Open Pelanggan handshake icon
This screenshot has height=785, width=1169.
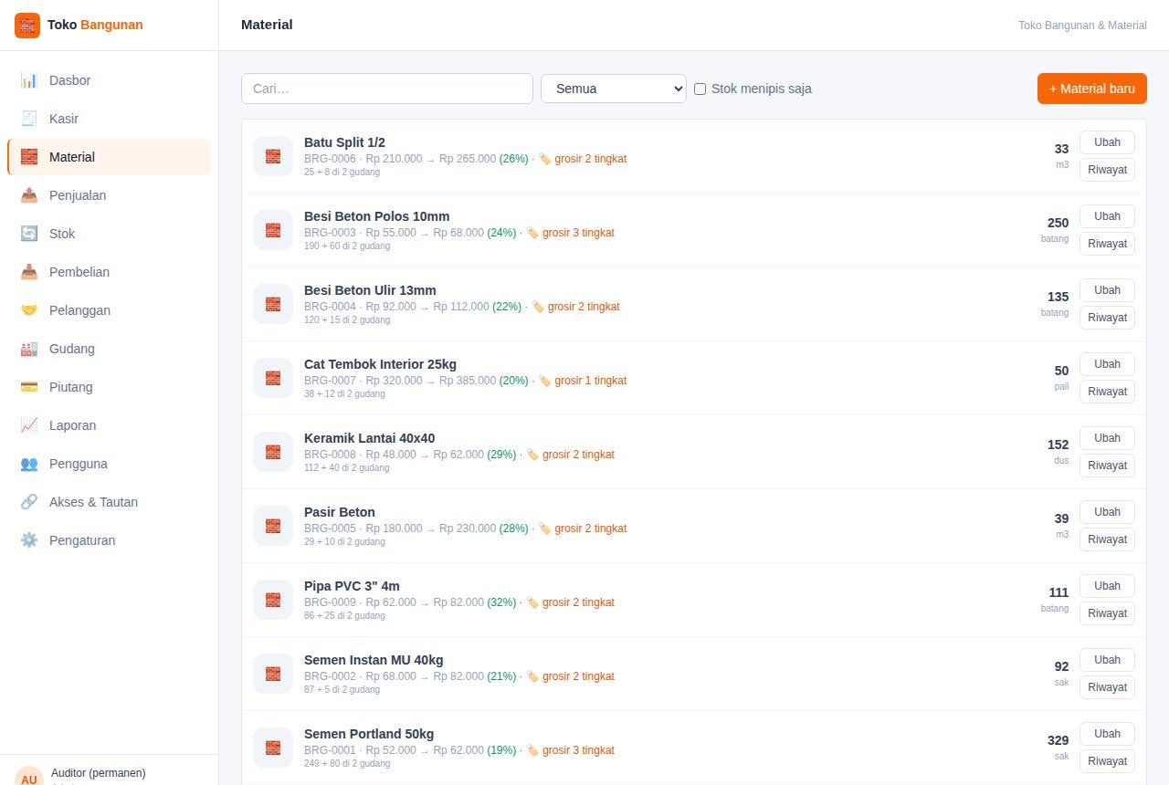(x=29, y=310)
